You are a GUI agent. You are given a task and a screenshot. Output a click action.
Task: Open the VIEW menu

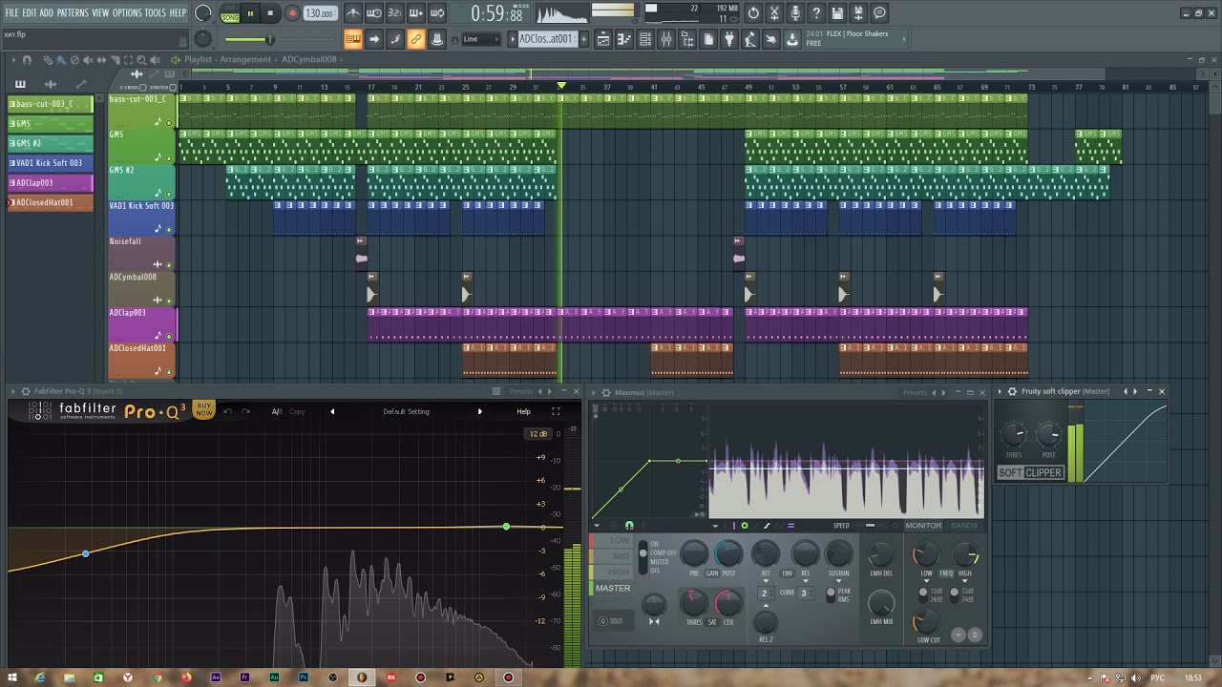(100, 12)
